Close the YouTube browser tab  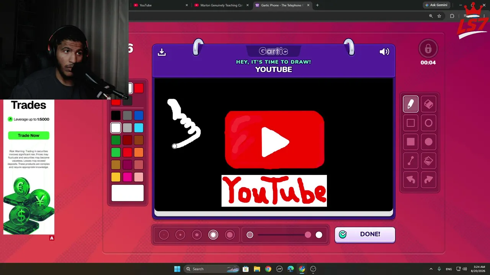click(187, 5)
